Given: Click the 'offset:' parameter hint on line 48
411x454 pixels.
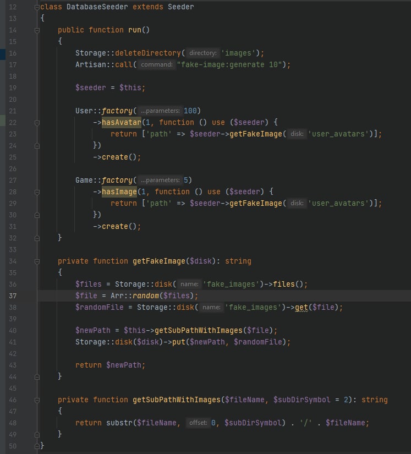Looking at the screenshot, I should [x=198, y=423].
